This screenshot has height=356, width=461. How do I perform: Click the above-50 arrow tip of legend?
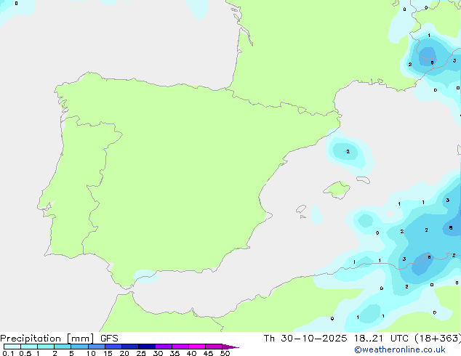230,347
